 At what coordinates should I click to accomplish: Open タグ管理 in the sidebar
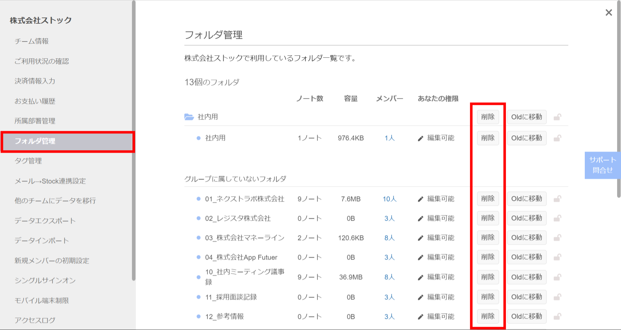(28, 160)
